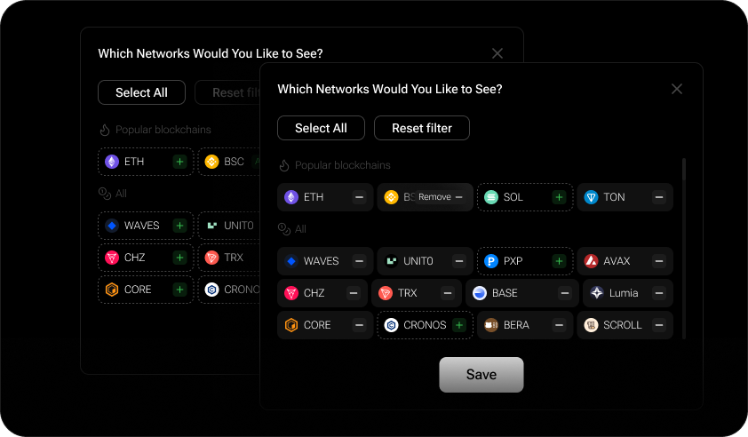Click the Avalanche AVAX logo icon
Viewport: 748px width, 437px height.
[x=591, y=261]
